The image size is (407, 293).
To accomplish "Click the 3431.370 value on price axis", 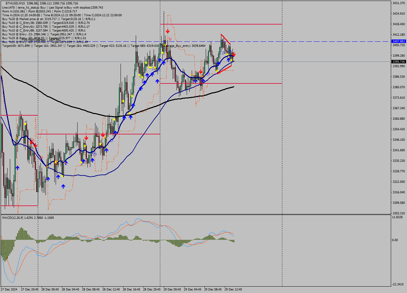I will 398,3.
